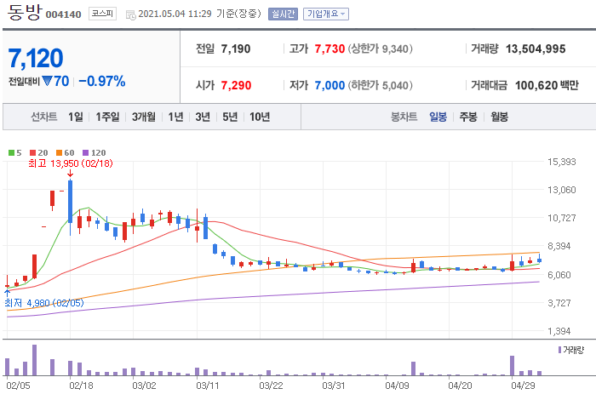The height and width of the screenshot is (400, 596).
Task: Toggle the 실시간 realtime button
Action: 283,14
